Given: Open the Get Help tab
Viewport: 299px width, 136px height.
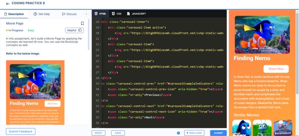Looking at the screenshot, I should tap(41, 14).
